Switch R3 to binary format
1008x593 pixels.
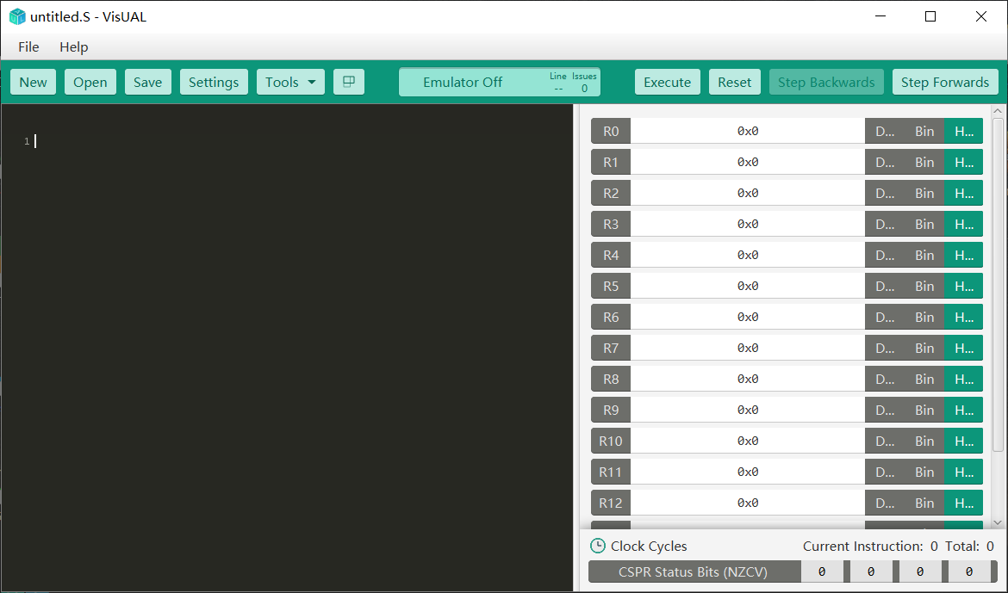pos(924,224)
